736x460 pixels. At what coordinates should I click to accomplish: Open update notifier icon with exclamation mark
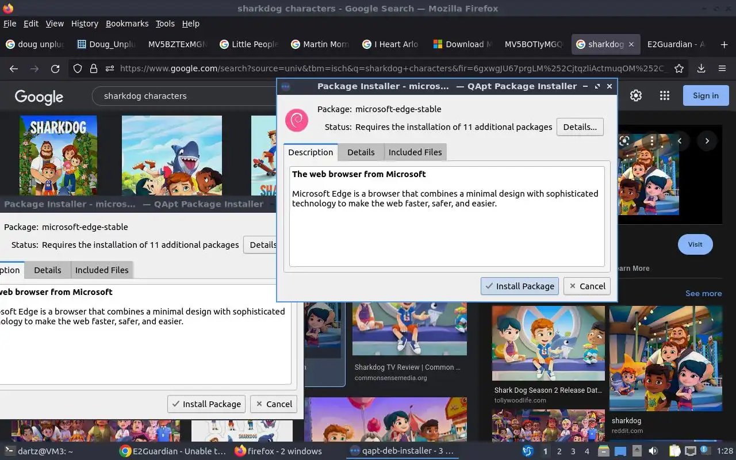click(705, 451)
